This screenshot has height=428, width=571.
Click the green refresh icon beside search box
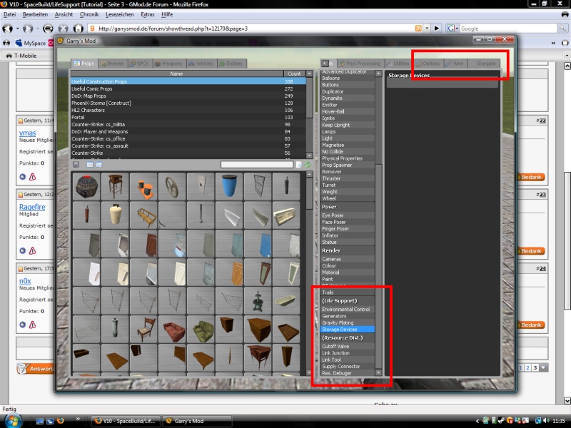pyautogui.click(x=308, y=165)
